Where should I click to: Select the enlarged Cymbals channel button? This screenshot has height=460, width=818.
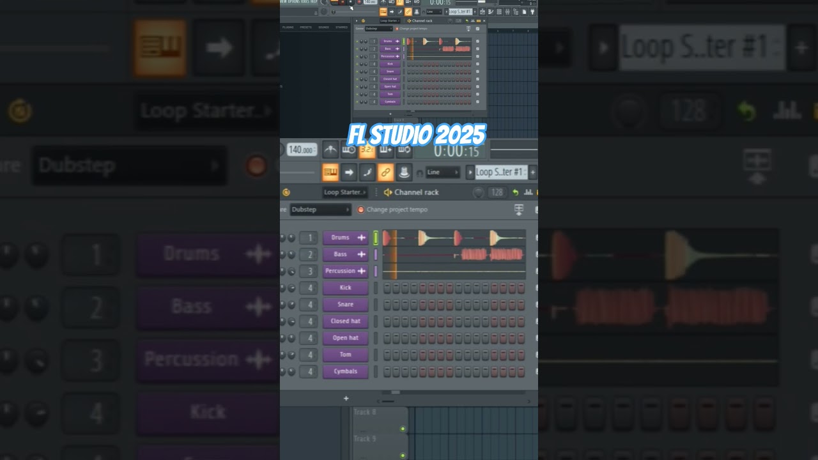pos(345,371)
